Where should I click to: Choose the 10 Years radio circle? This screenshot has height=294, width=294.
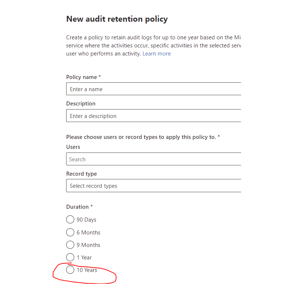[x=70, y=270]
